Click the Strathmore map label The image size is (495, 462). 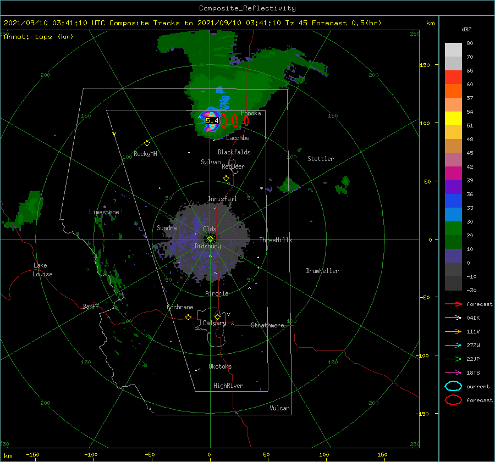coord(267,325)
